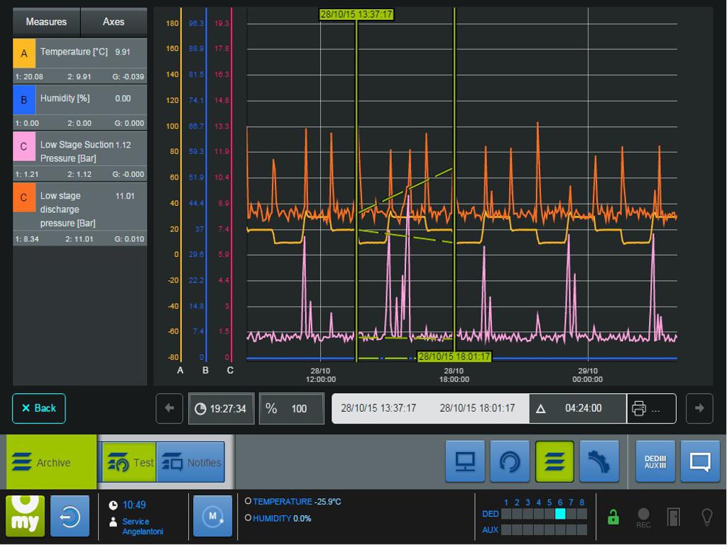
Task: Open the Measures tab
Action: (x=46, y=22)
